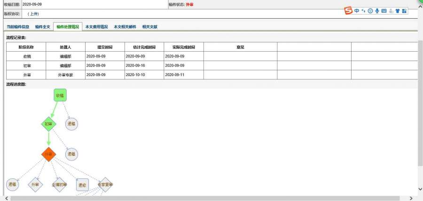
Task: Open the 相关文献 tab
Action: coord(150,27)
